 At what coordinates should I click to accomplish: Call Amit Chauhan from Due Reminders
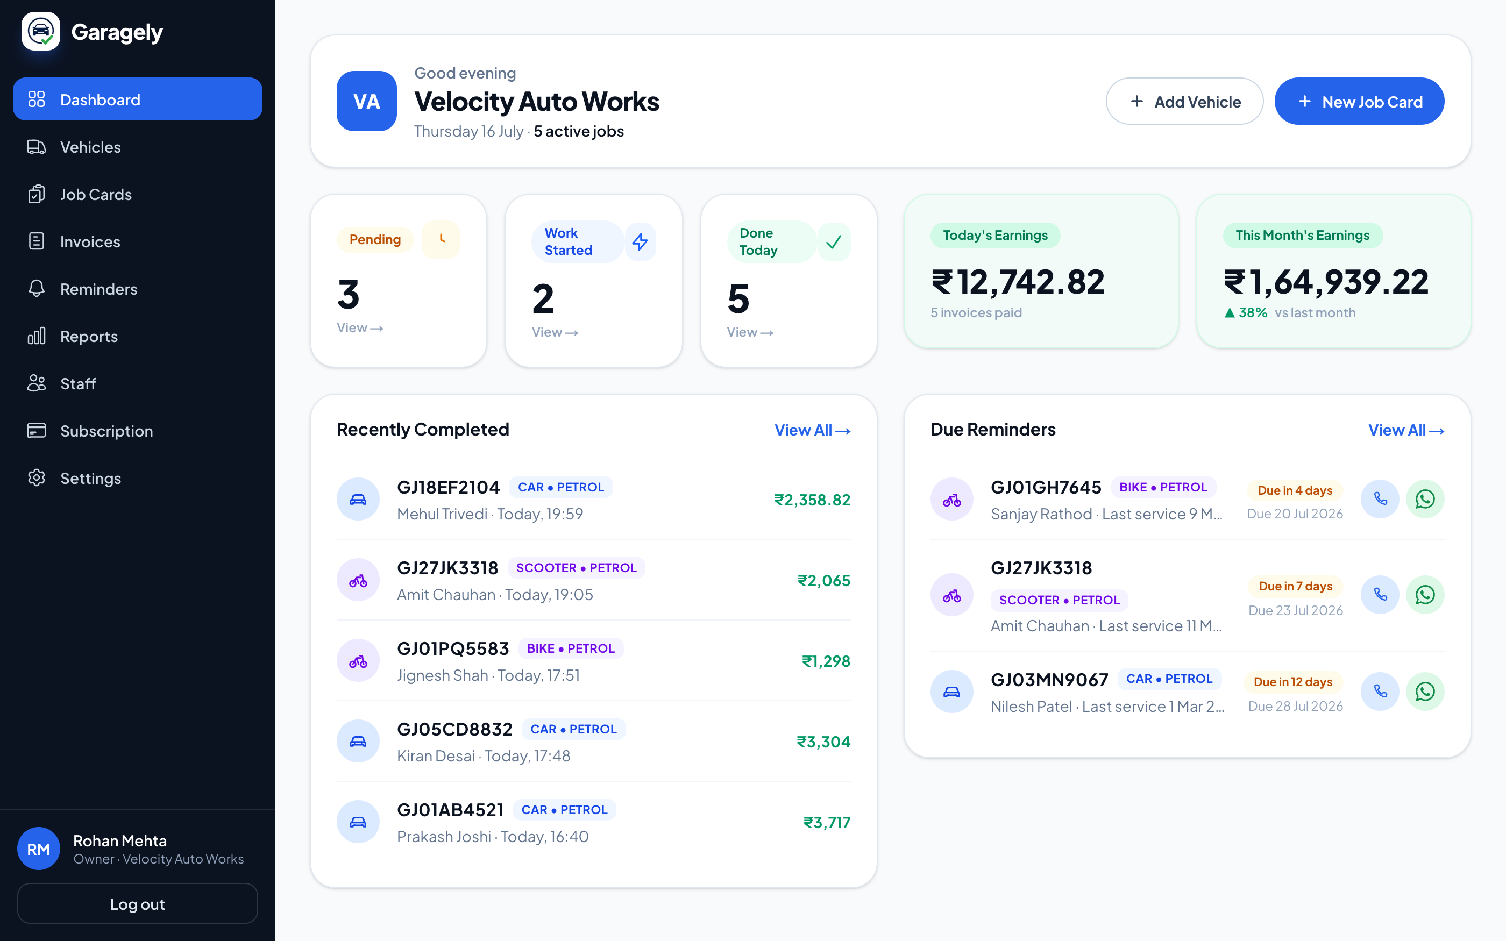(1380, 595)
